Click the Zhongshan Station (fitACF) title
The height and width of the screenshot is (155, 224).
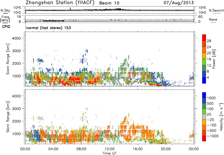pos(60,3)
